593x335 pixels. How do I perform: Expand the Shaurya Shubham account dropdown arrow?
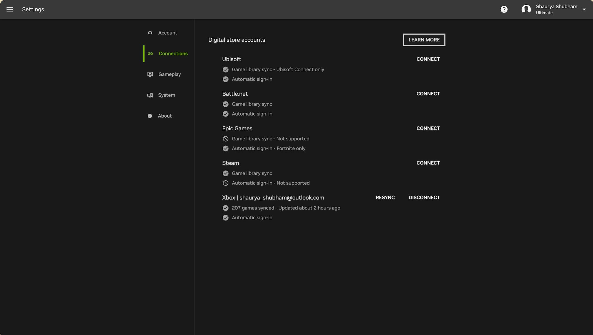584,10
